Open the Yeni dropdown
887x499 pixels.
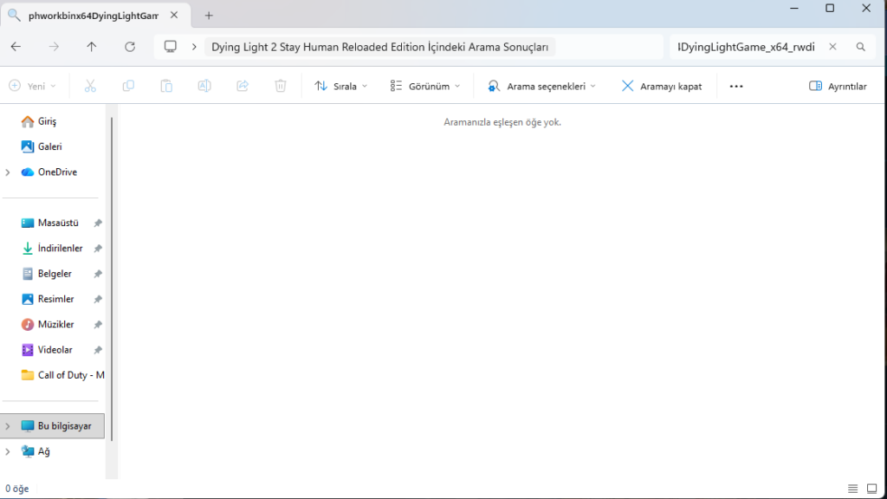click(32, 86)
